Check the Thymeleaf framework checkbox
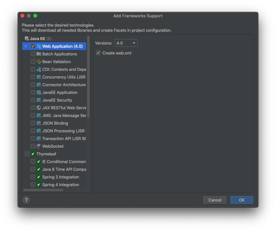The image size is (276, 231). (x=27, y=154)
